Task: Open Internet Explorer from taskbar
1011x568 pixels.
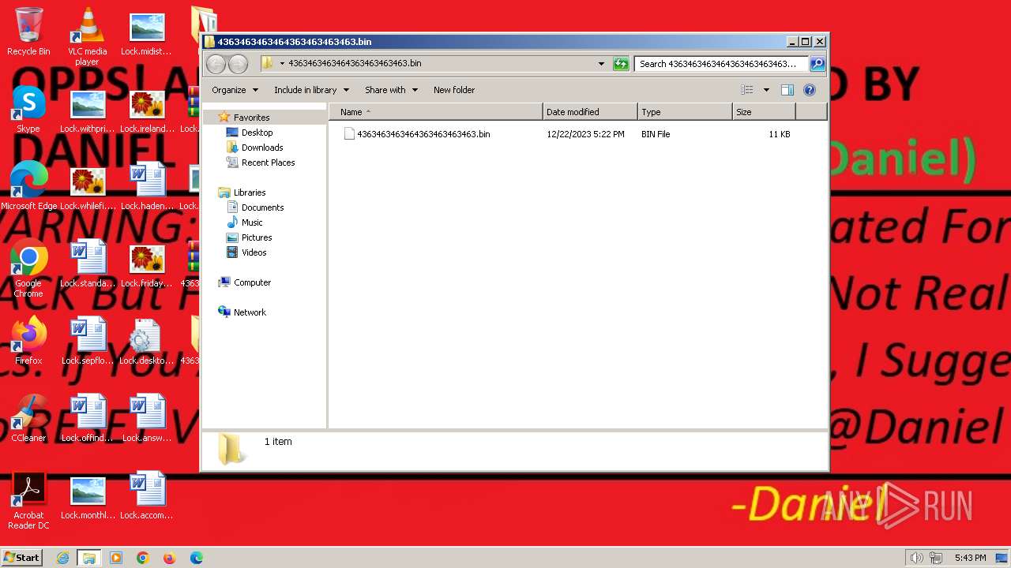Action: coord(62,558)
